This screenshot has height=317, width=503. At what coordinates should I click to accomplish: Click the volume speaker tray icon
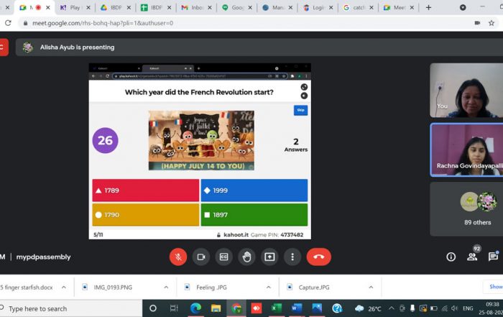[454, 308]
